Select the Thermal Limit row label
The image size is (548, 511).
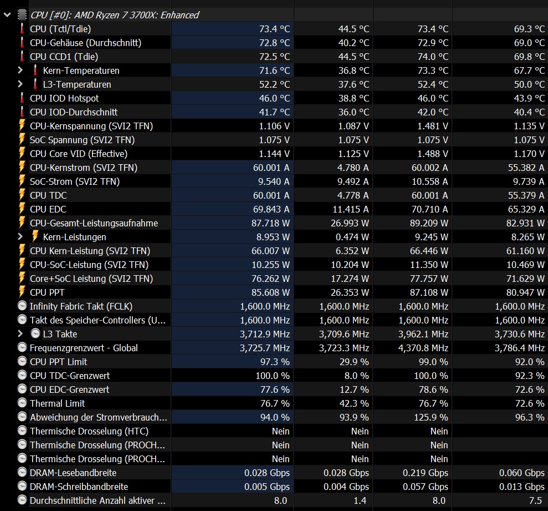pos(57,403)
